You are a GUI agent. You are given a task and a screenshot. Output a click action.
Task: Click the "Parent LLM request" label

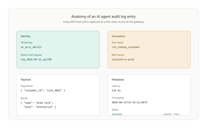pos(31,55)
